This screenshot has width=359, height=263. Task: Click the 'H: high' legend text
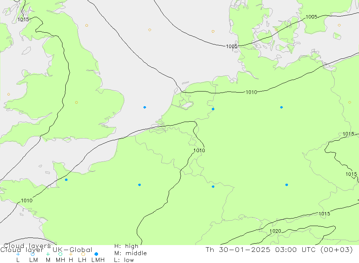click(126, 246)
